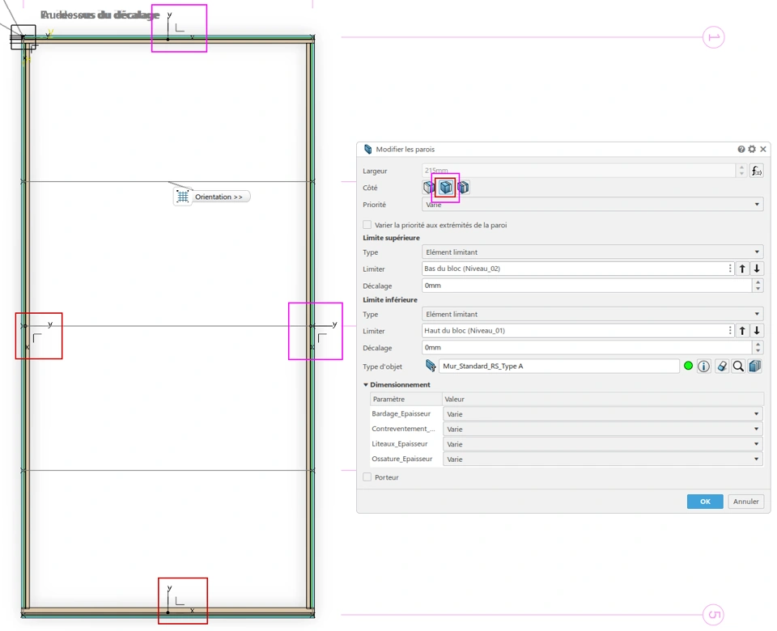Open dialog settings gear
The height and width of the screenshot is (631, 777).
(752, 149)
